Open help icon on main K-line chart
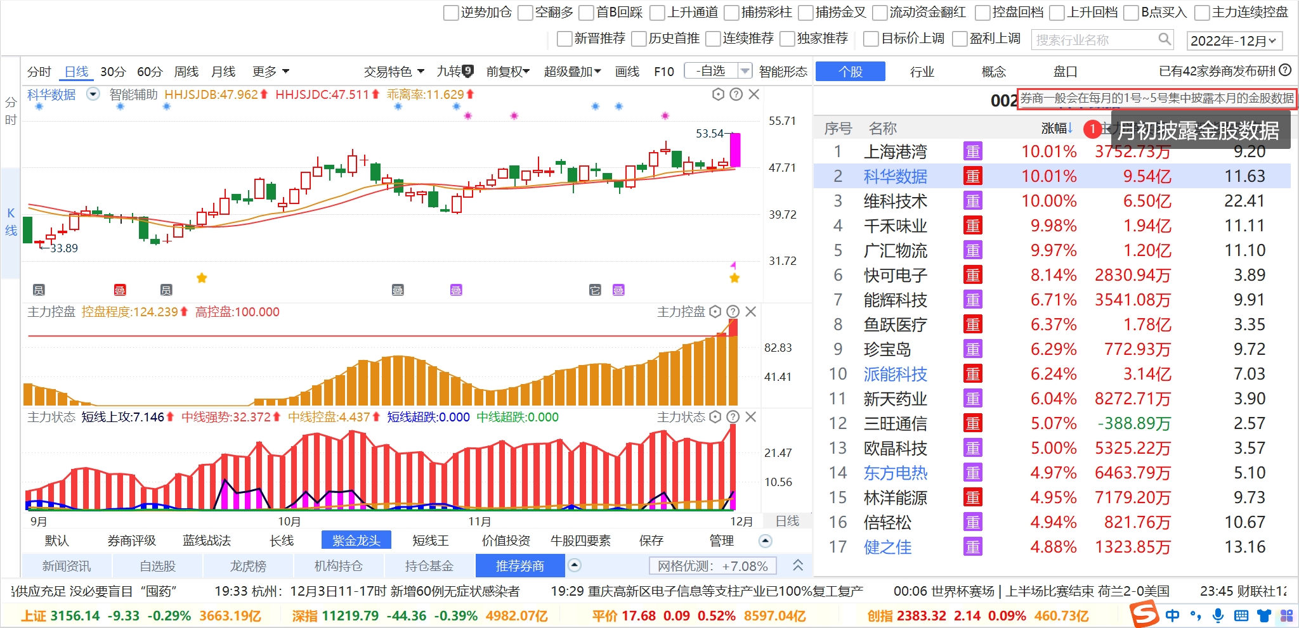Image resolution: width=1299 pixels, height=628 pixels. pos(736,94)
